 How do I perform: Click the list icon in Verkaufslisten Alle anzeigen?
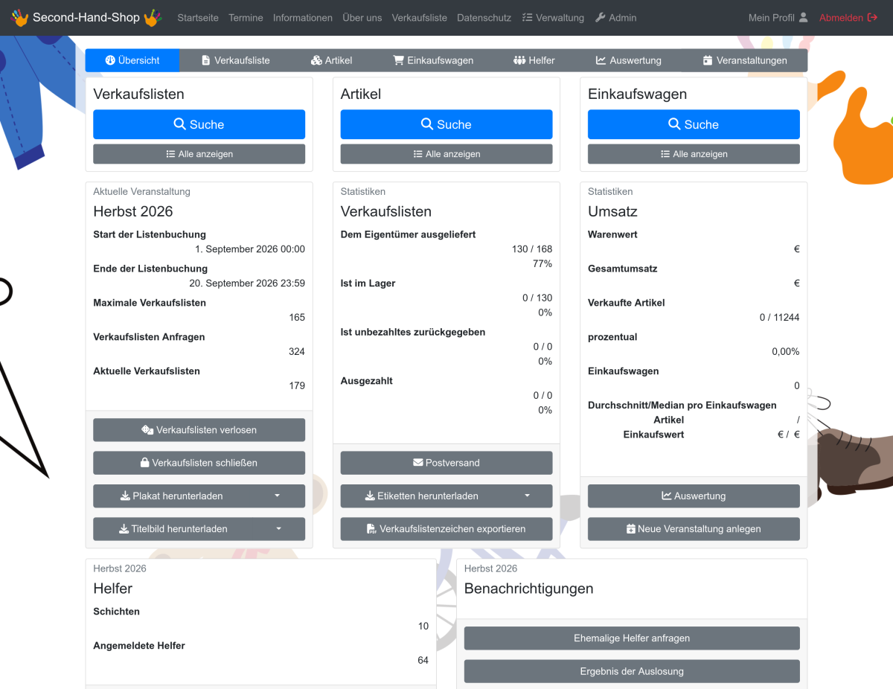pos(170,154)
